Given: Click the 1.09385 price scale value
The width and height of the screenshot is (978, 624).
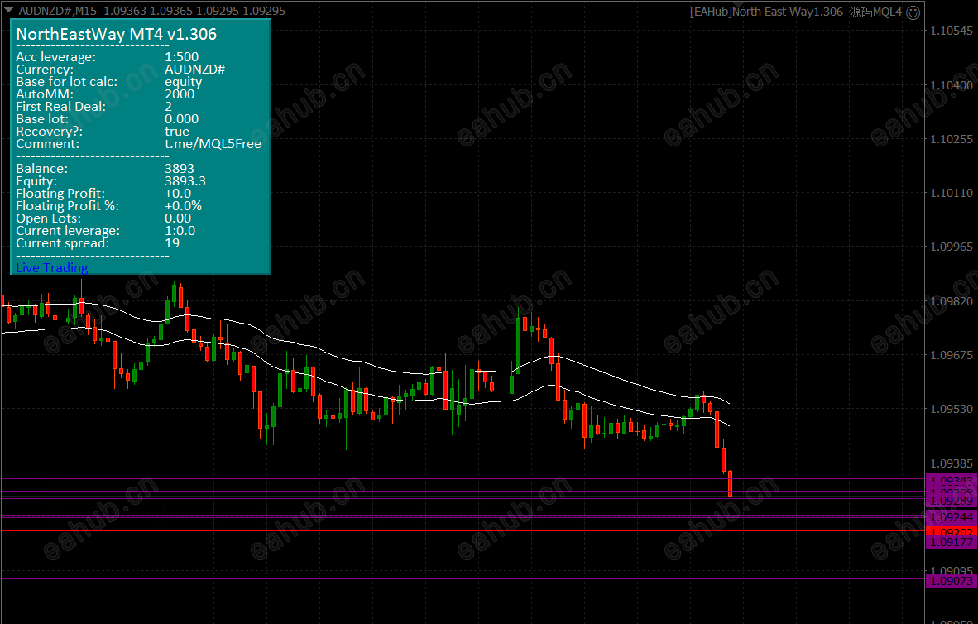Looking at the screenshot, I should [x=952, y=463].
